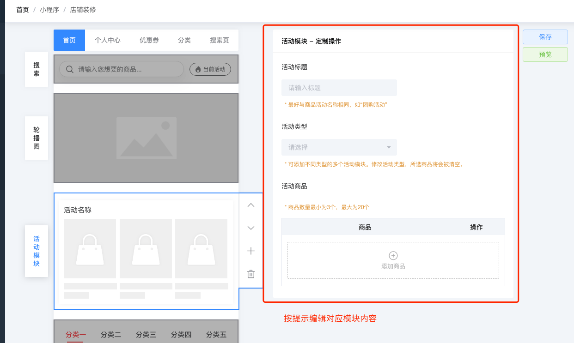574x343 pixels.
Task: Select the 分类二 category tab
Action: coord(111,335)
